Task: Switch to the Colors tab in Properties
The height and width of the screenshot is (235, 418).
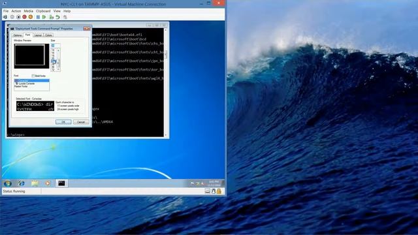Action: tap(48, 35)
